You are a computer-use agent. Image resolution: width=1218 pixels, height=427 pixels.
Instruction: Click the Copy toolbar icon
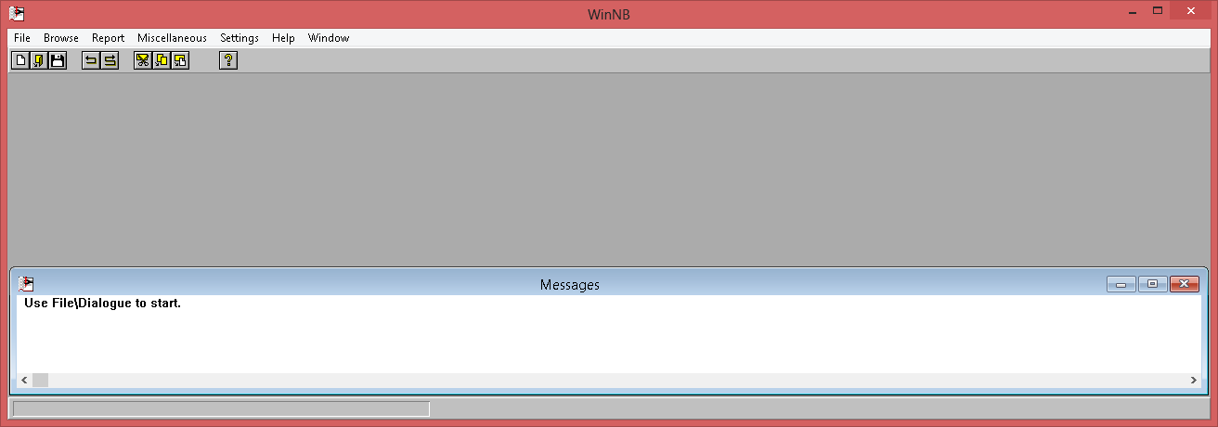[x=162, y=60]
